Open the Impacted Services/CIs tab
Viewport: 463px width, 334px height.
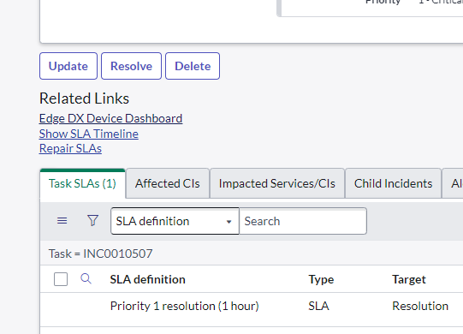click(x=277, y=183)
